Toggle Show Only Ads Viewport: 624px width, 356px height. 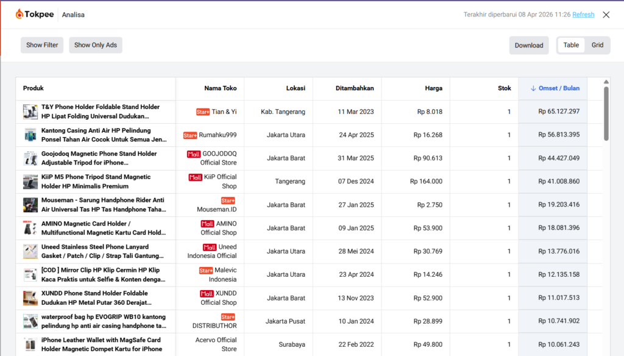(x=96, y=45)
